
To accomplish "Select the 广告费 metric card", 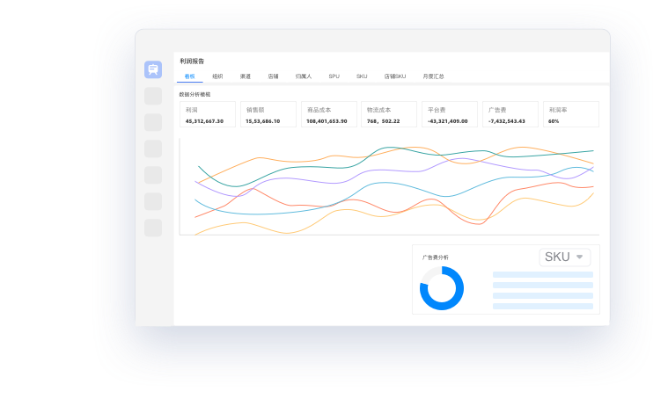I will (511, 115).
